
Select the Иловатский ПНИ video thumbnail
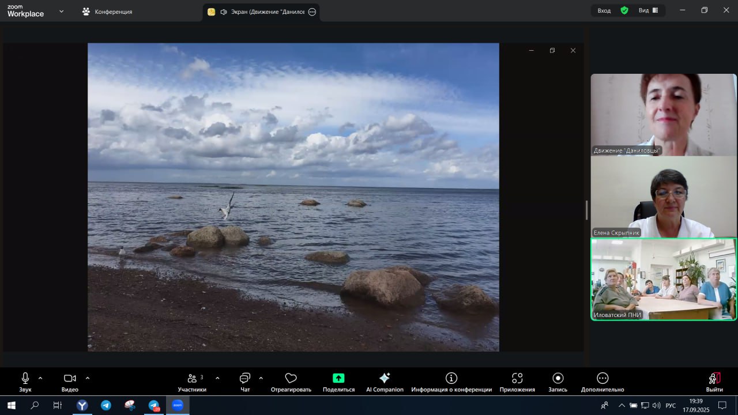[663, 279]
